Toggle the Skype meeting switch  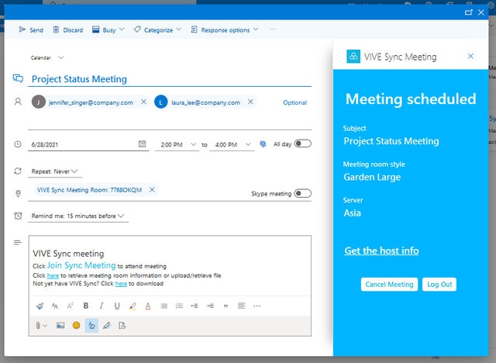(x=303, y=193)
